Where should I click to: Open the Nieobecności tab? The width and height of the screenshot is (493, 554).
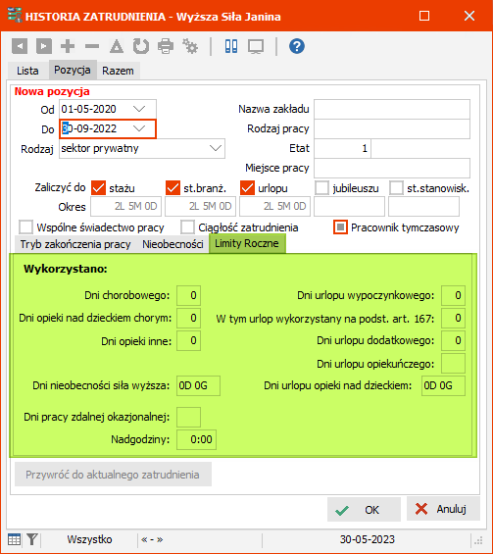click(x=173, y=244)
